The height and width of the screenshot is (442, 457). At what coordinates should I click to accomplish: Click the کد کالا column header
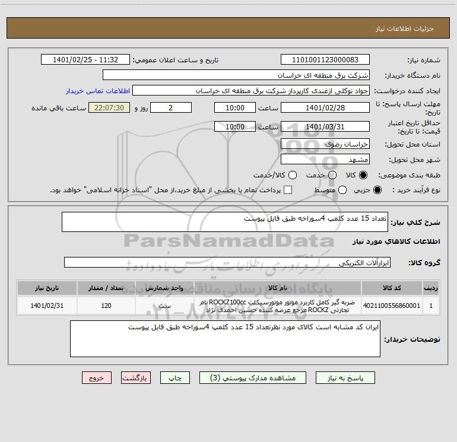(x=392, y=288)
